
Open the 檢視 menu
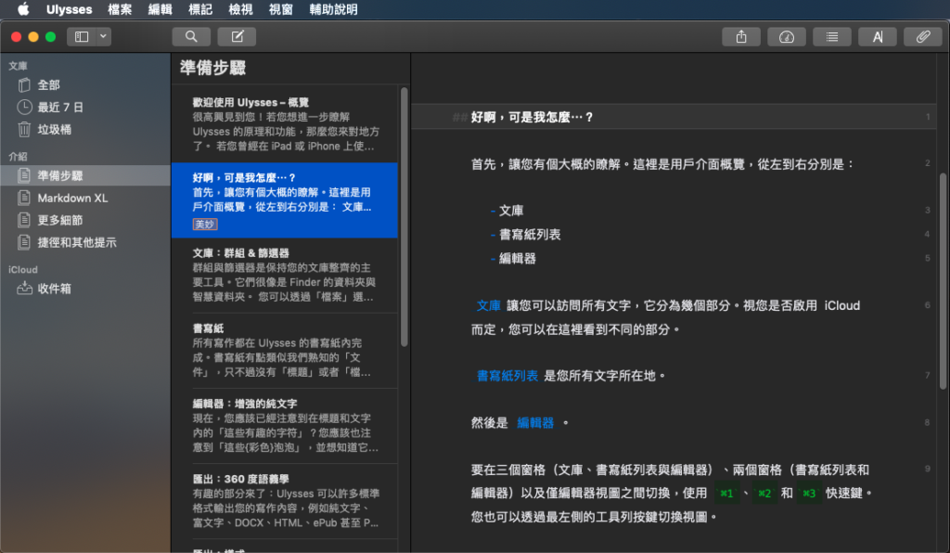coord(240,9)
